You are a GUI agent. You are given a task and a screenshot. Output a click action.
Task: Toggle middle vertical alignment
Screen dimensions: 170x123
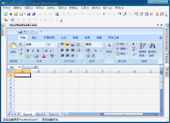click(67, 45)
